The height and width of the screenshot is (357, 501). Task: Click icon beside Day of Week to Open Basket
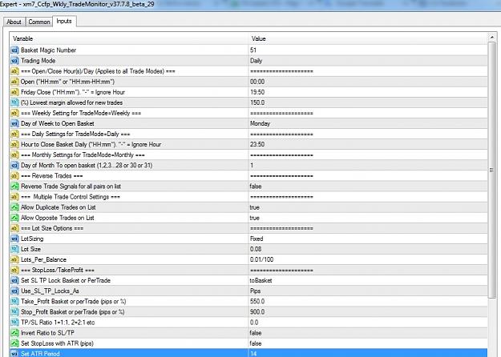tap(14, 123)
